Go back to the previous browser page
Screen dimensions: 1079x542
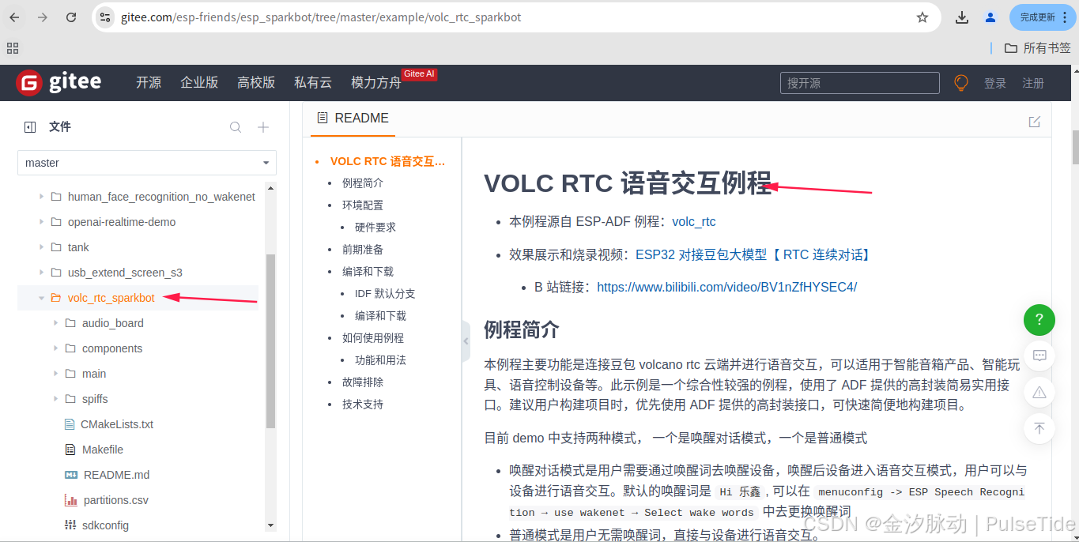pos(15,17)
